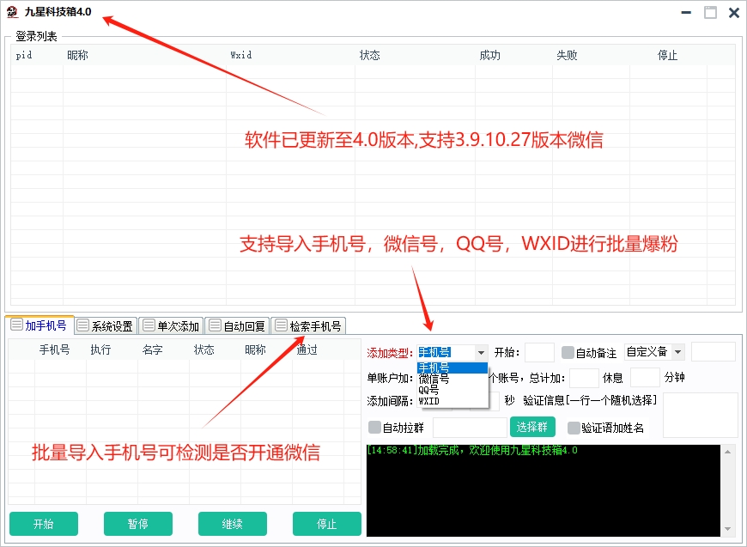This screenshot has height=547, width=747.
Task: Enable the 自动备注 checkbox
Action: click(568, 353)
